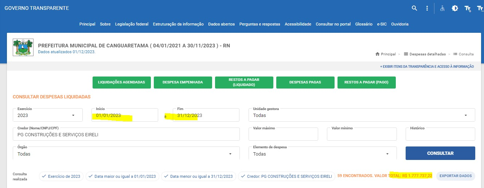Open Glossário menu item

[x=364, y=24]
